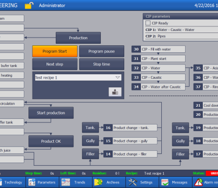Expand the Test recipe 1 dropdown arrow
The width and height of the screenshot is (218, 188).
(118, 77)
